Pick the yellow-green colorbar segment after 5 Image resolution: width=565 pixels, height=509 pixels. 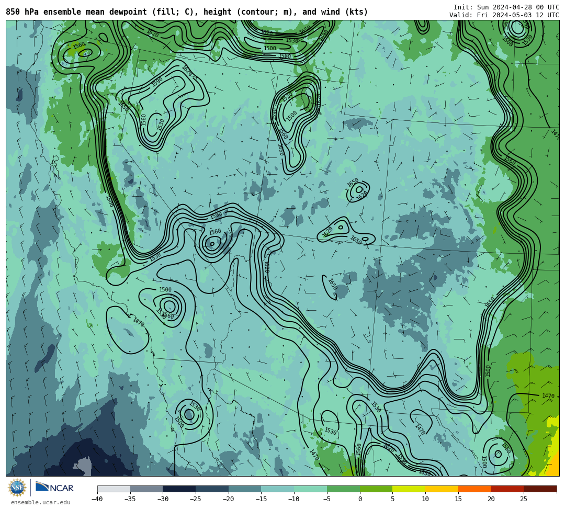(409, 489)
